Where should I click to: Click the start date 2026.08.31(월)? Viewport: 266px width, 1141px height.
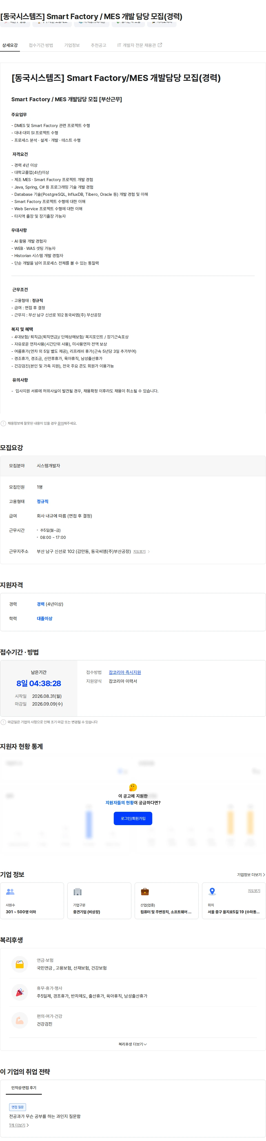(47, 696)
